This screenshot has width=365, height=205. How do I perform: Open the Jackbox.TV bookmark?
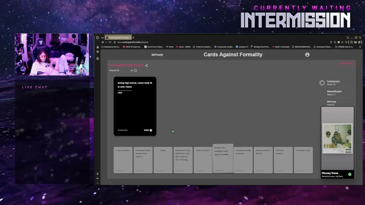242,47
